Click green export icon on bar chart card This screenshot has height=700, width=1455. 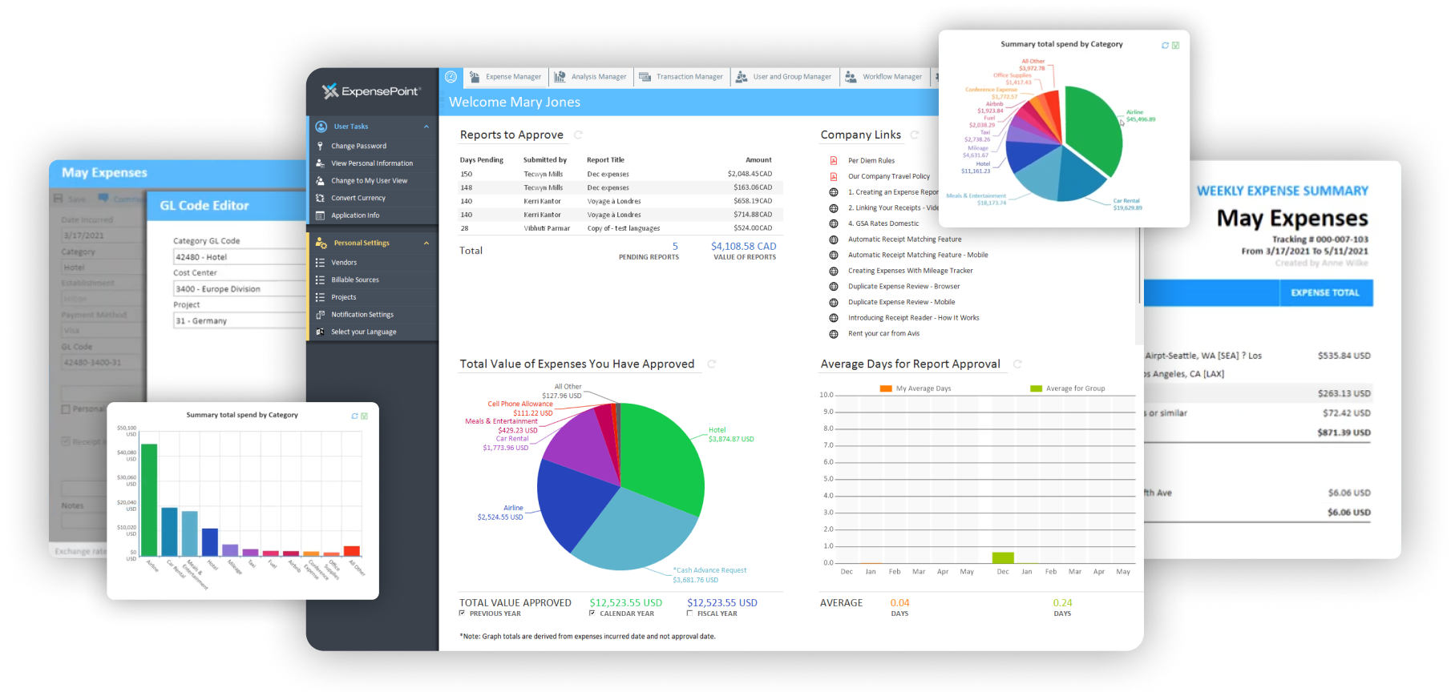tap(364, 416)
